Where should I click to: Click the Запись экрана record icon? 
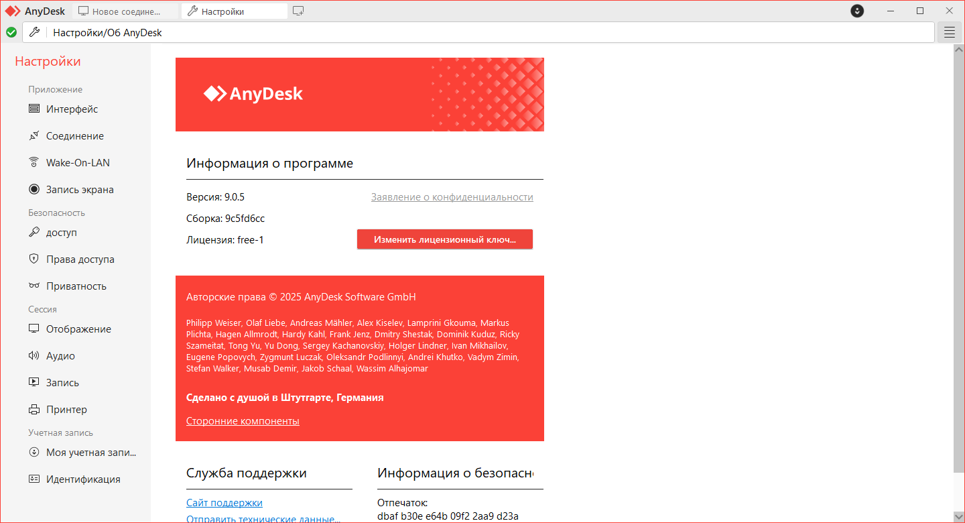(x=34, y=190)
